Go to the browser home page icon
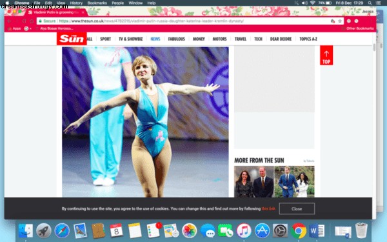 click(x=32, y=21)
